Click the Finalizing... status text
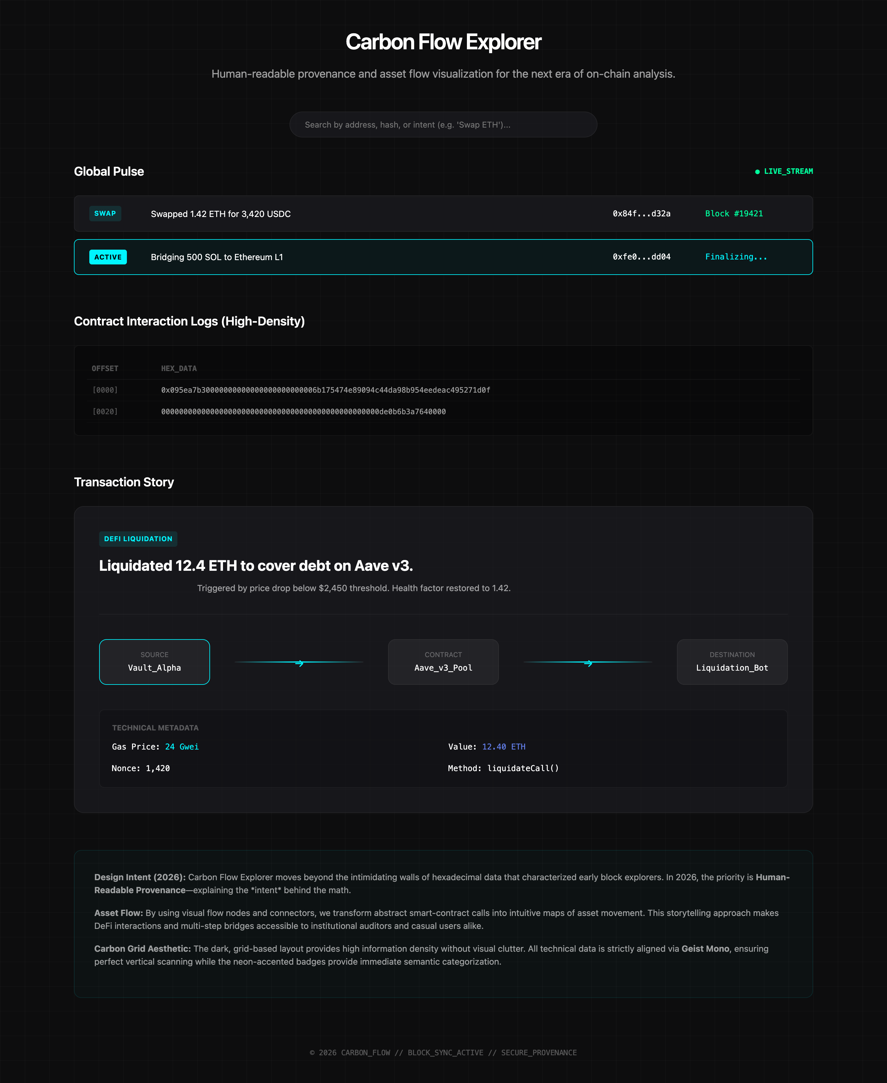The image size is (887, 1083). 736,257
